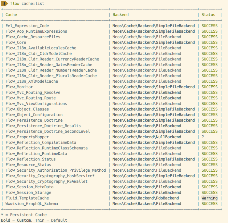Click the 'Thin = Default' legend text
This screenshot has width=228, height=223.
(x=51, y=220)
